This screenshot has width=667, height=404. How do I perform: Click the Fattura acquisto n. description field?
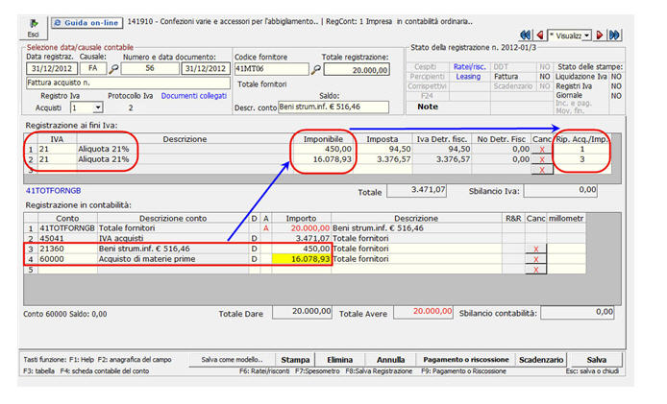point(128,83)
